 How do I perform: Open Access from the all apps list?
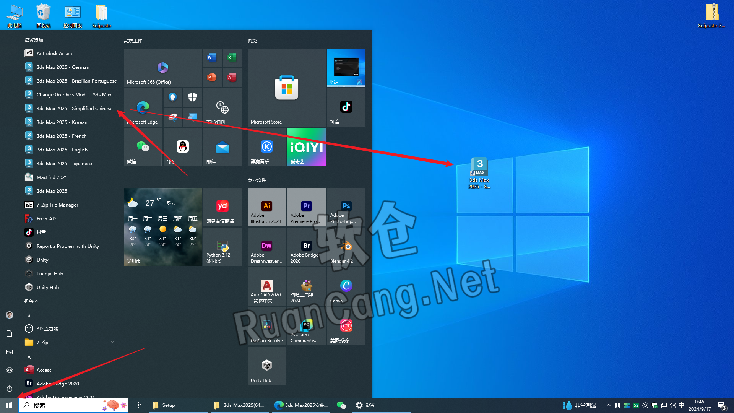71,370
